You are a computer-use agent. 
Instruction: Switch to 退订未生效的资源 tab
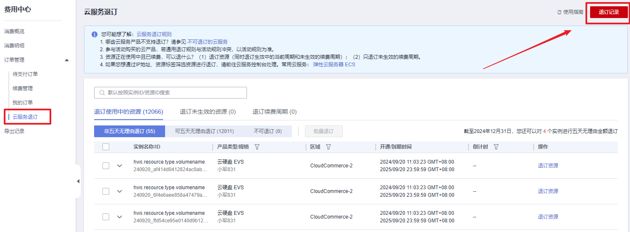(207, 112)
